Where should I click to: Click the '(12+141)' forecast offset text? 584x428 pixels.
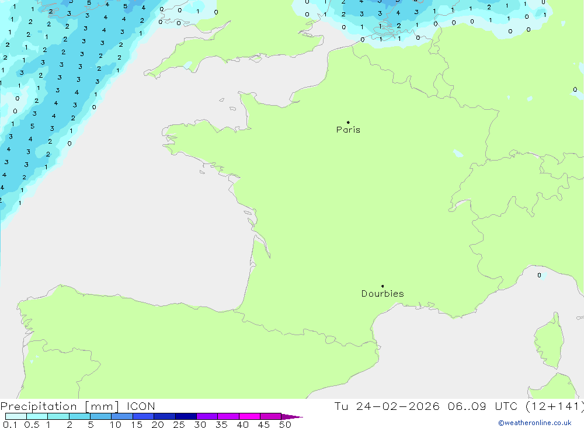point(555,406)
